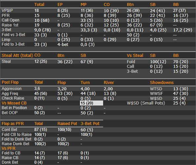The height and width of the screenshot is (165, 196).
Task: Click the BB column header in top table
Action: [x=176, y=5]
